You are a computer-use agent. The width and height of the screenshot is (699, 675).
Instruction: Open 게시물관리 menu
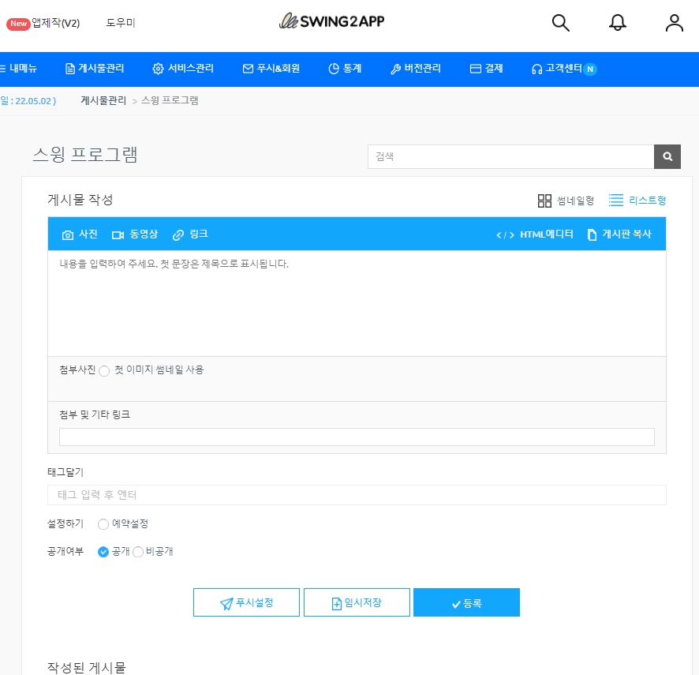95,68
